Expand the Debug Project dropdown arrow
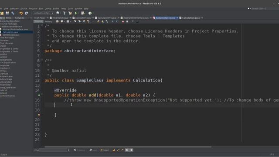 point(86,13)
